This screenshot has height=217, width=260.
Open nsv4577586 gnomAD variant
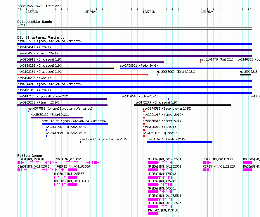click(x=60, y=108)
